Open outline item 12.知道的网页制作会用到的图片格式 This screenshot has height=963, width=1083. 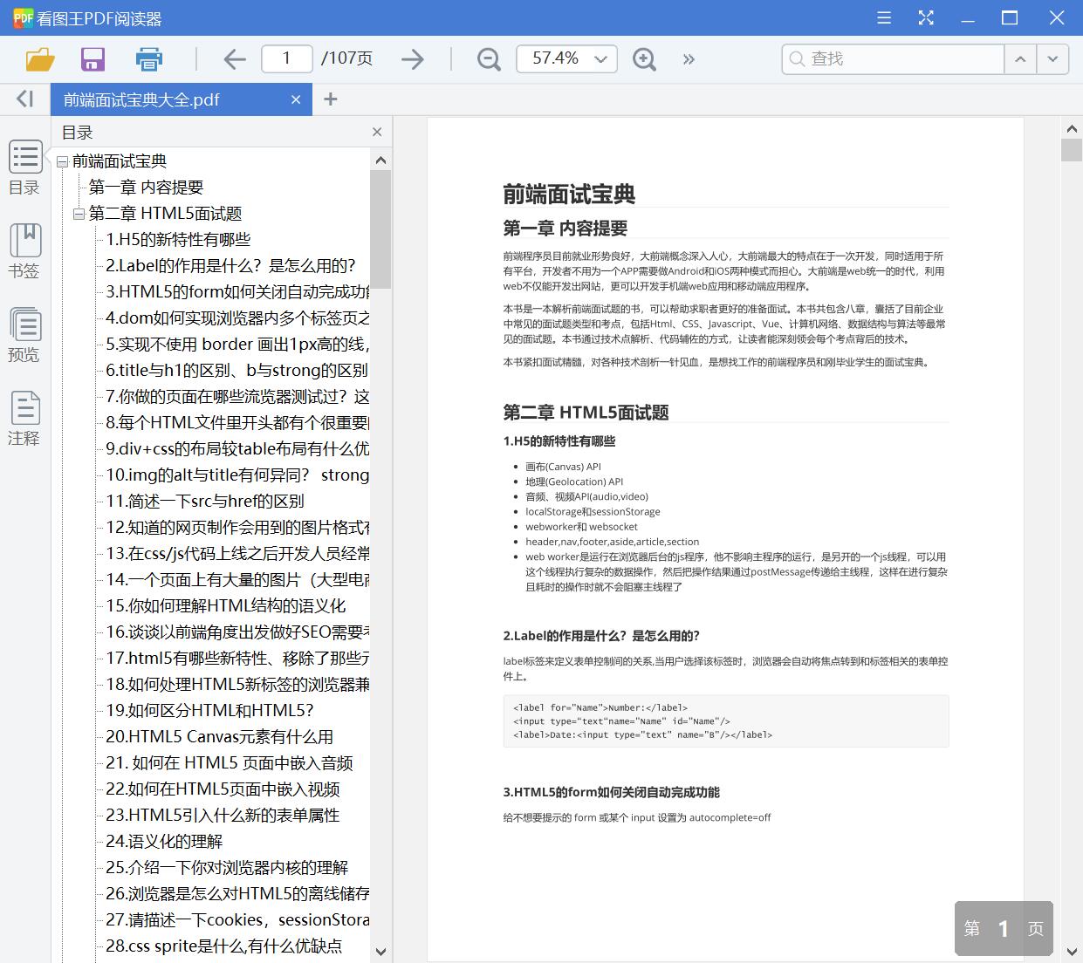click(237, 528)
